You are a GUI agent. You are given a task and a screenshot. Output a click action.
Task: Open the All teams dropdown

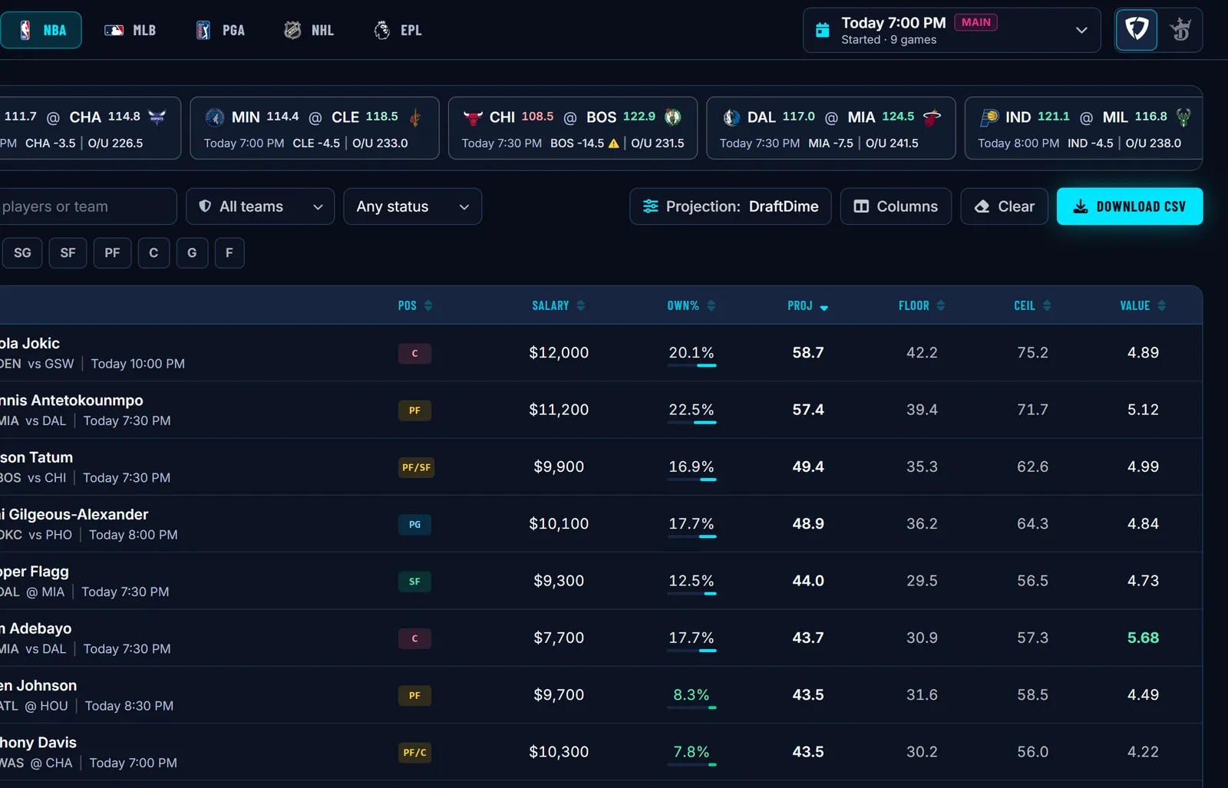(260, 206)
